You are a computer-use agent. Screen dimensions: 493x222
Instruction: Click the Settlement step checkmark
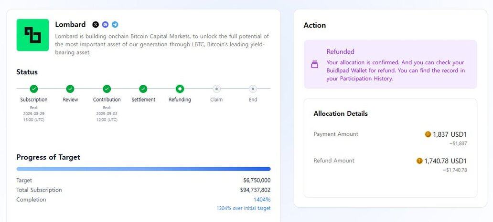click(143, 89)
